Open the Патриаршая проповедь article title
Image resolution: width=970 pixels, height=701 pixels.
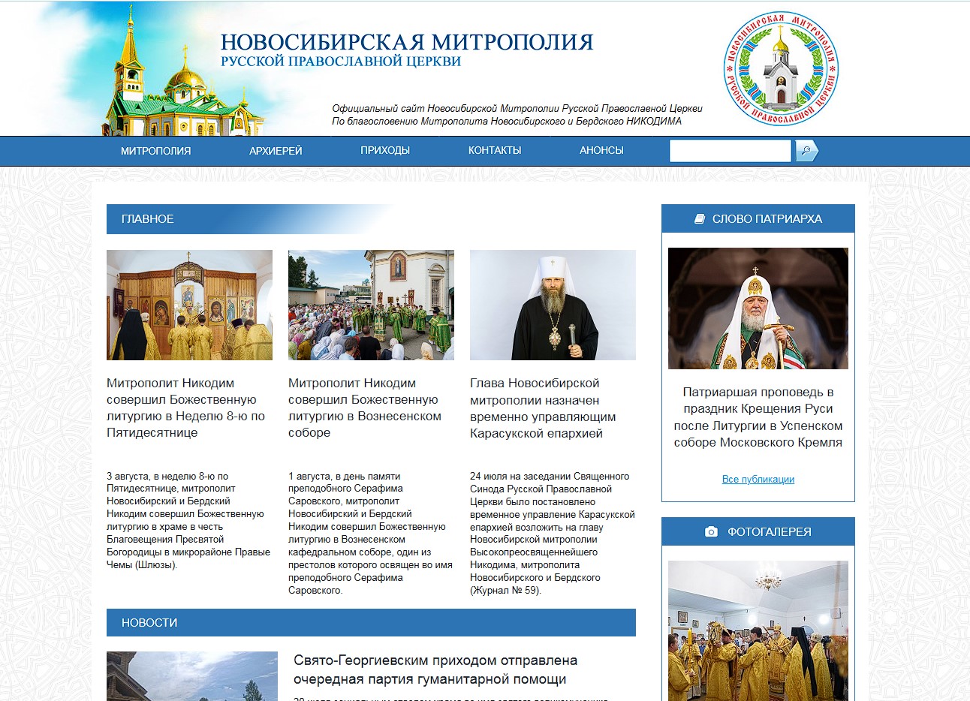click(x=758, y=417)
